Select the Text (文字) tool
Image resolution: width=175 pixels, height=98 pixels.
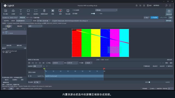pyautogui.click(x=21, y=11)
